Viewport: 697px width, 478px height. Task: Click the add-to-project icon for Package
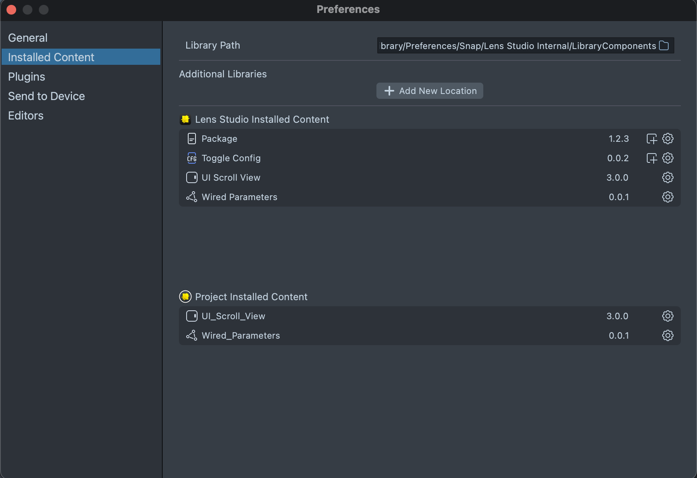pyautogui.click(x=651, y=139)
